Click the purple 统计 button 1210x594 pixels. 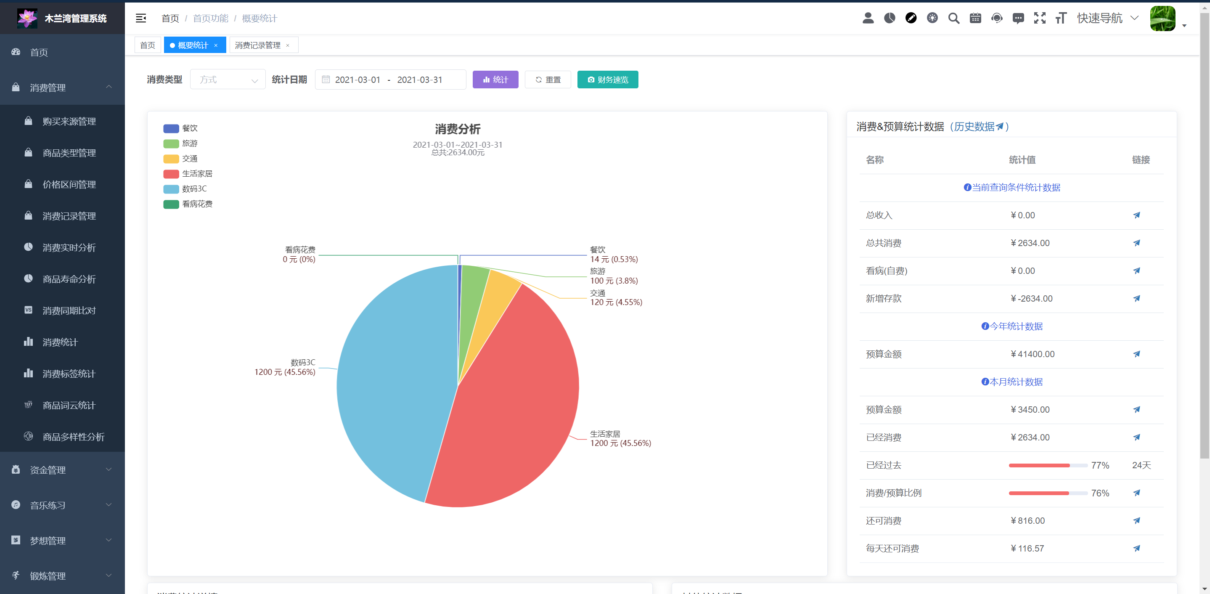tap(495, 80)
